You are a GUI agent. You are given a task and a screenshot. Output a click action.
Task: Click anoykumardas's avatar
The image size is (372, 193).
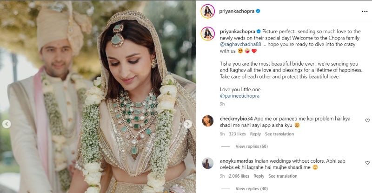(208, 163)
